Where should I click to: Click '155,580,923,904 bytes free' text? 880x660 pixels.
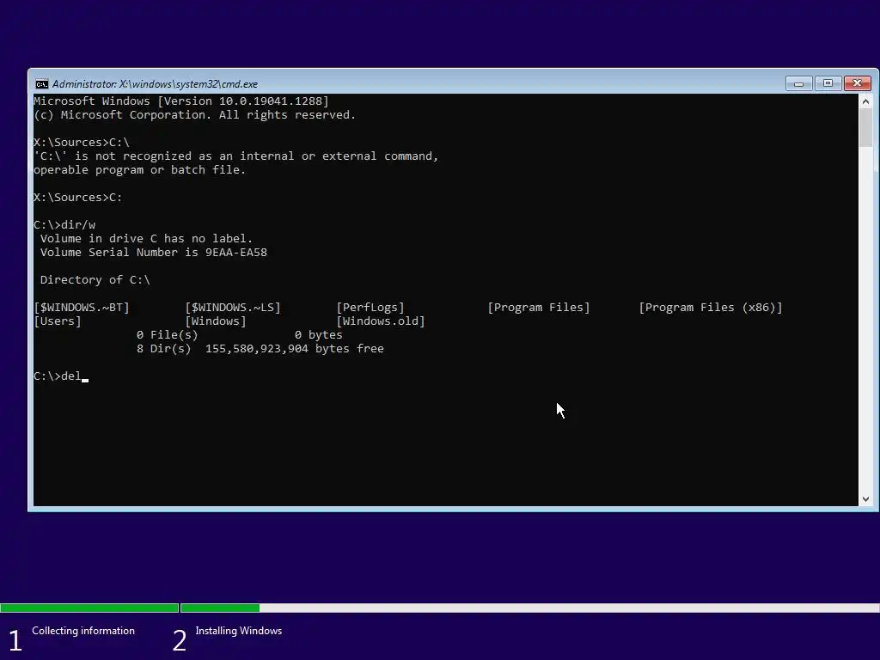[295, 349]
